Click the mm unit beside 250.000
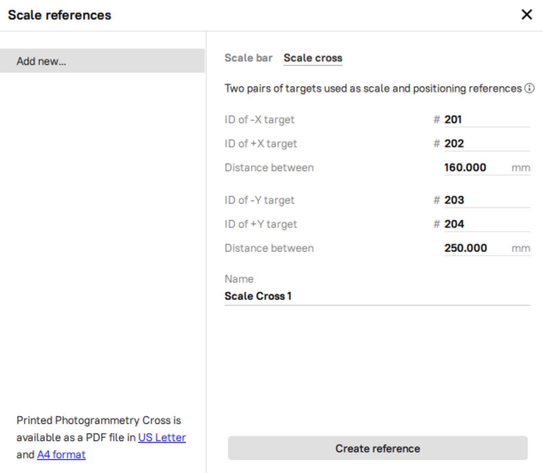This screenshot has width=543, height=473. 521,248
